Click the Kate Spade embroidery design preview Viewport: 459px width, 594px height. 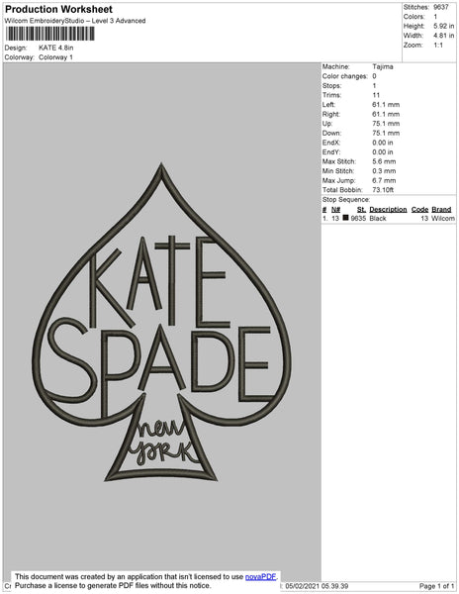pyautogui.click(x=162, y=322)
